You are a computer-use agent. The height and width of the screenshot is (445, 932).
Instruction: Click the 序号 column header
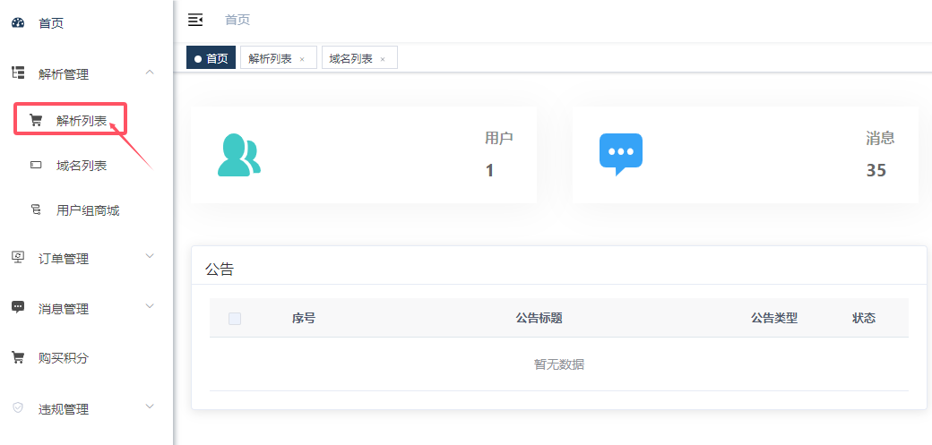pyautogui.click(x=303, y=319)
